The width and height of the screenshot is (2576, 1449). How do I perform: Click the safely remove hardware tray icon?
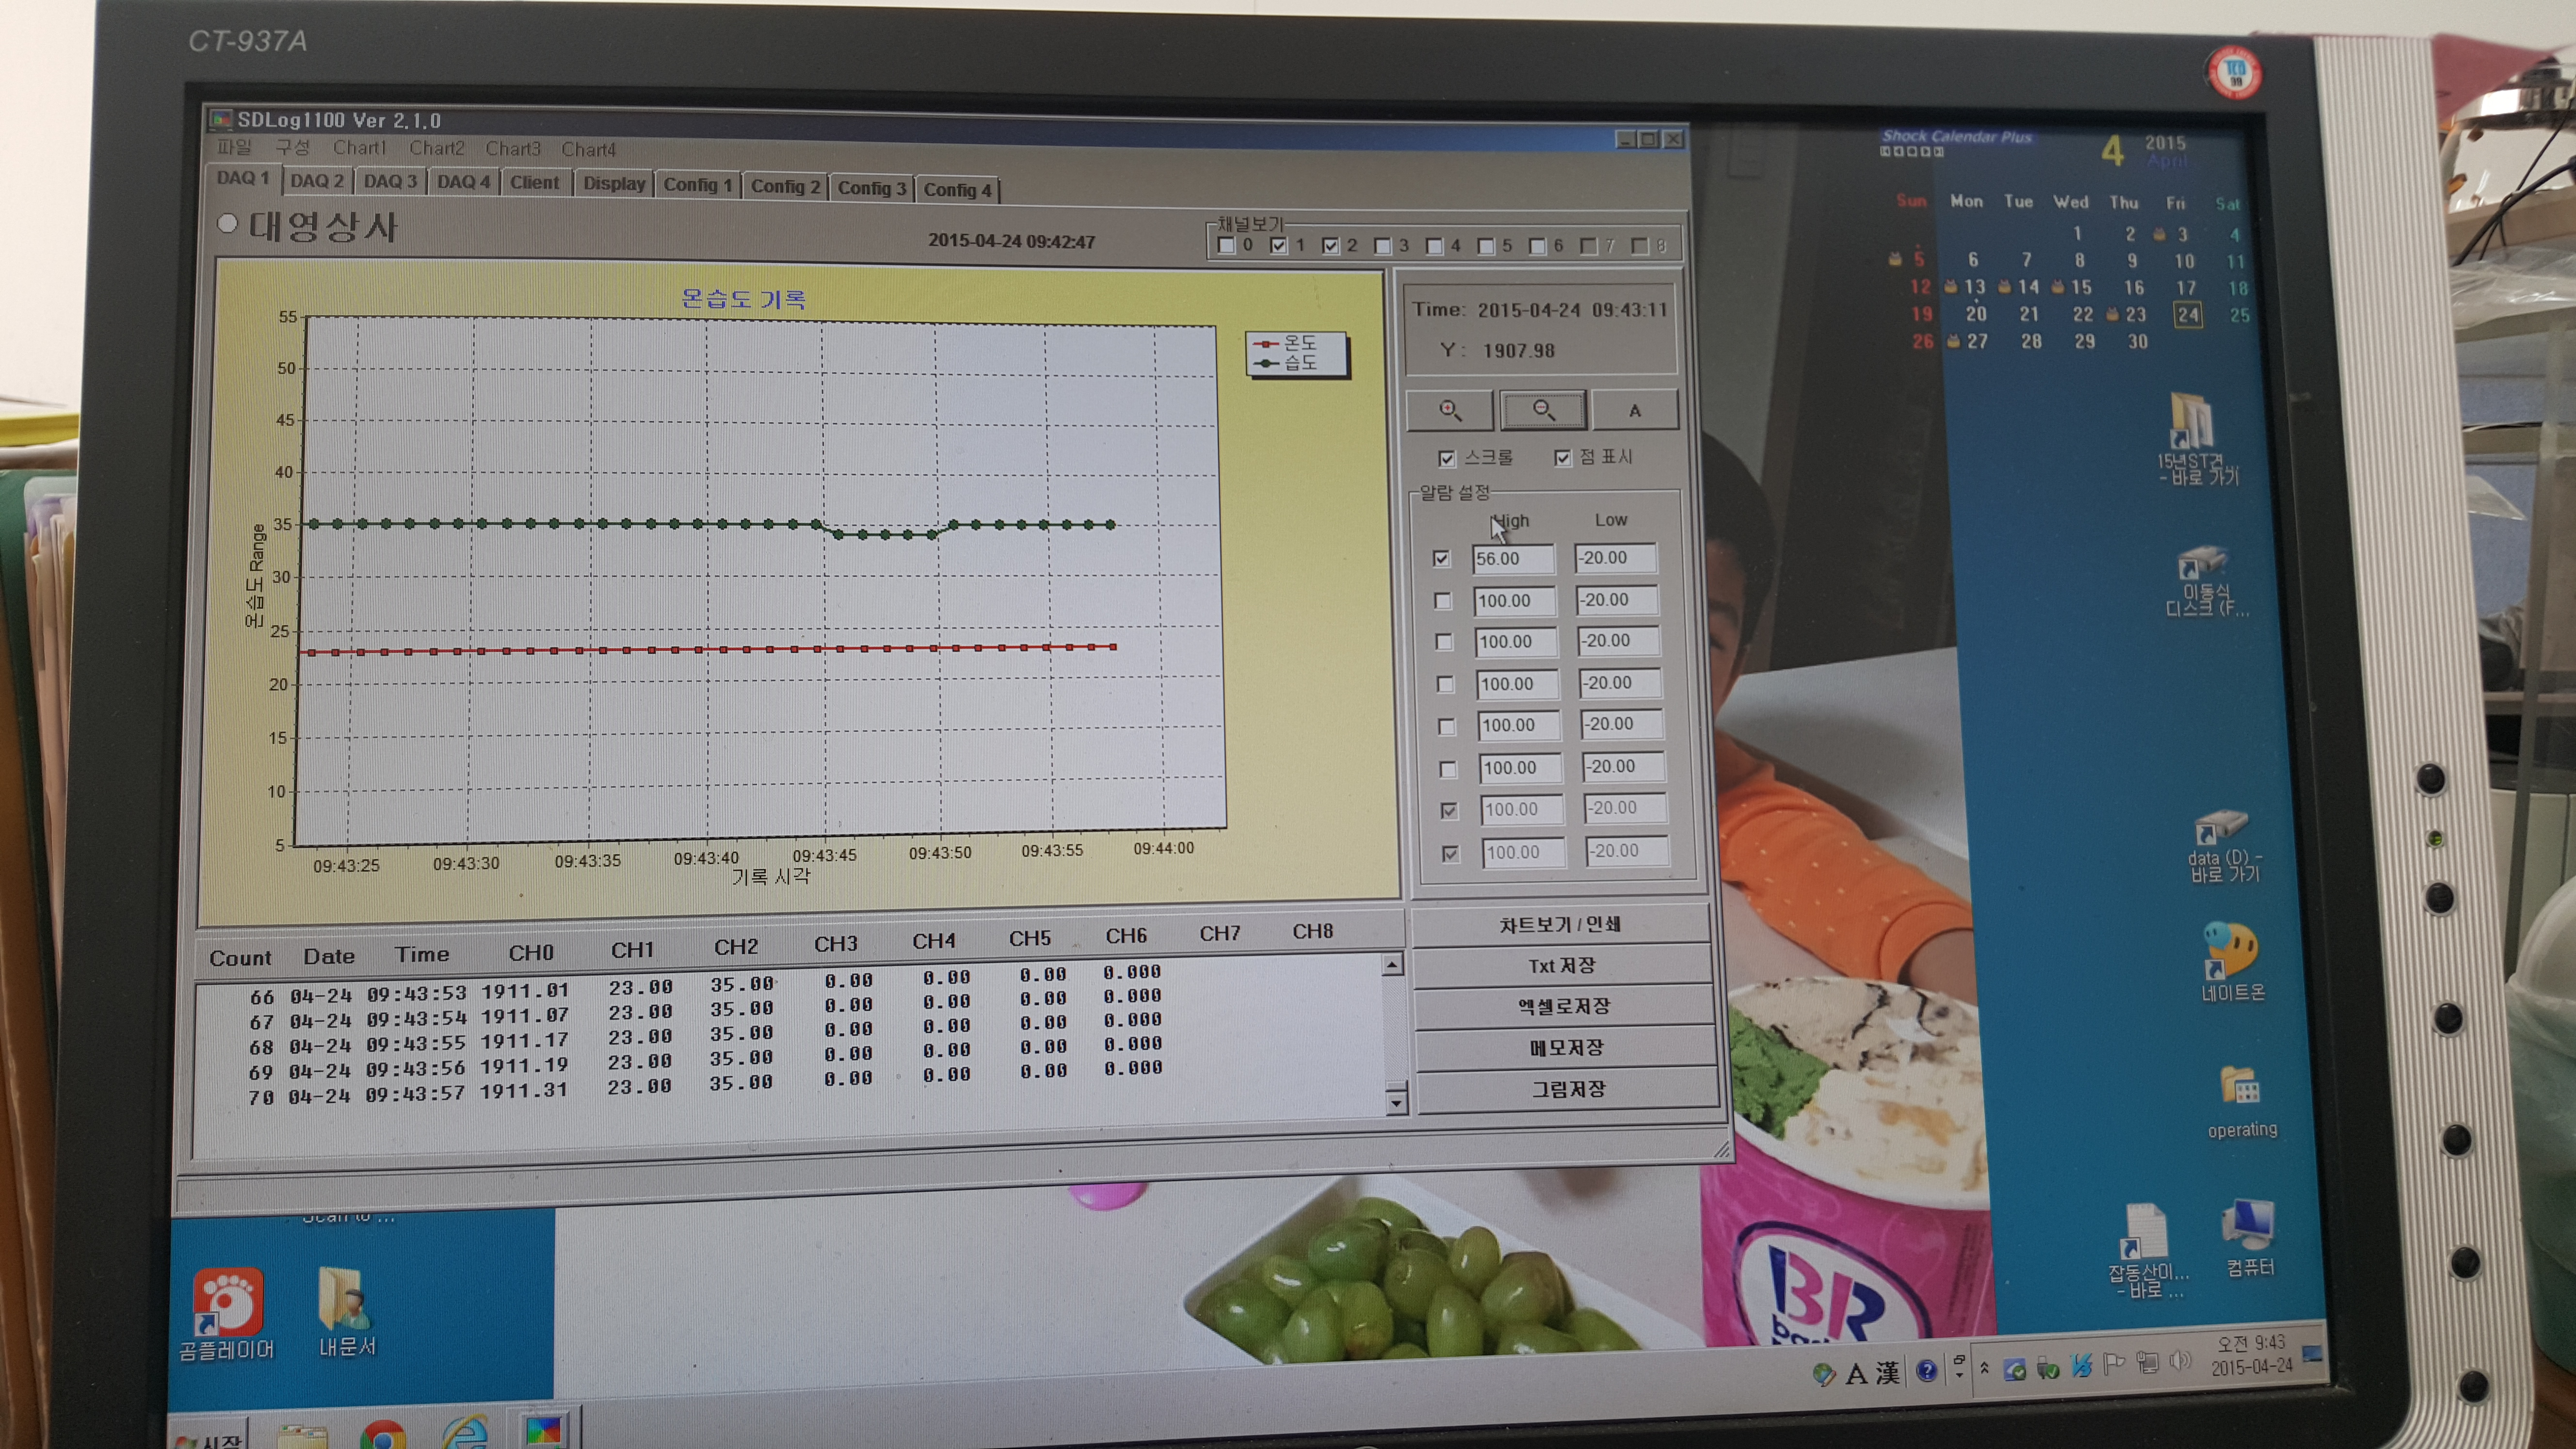point(2047,1367)
